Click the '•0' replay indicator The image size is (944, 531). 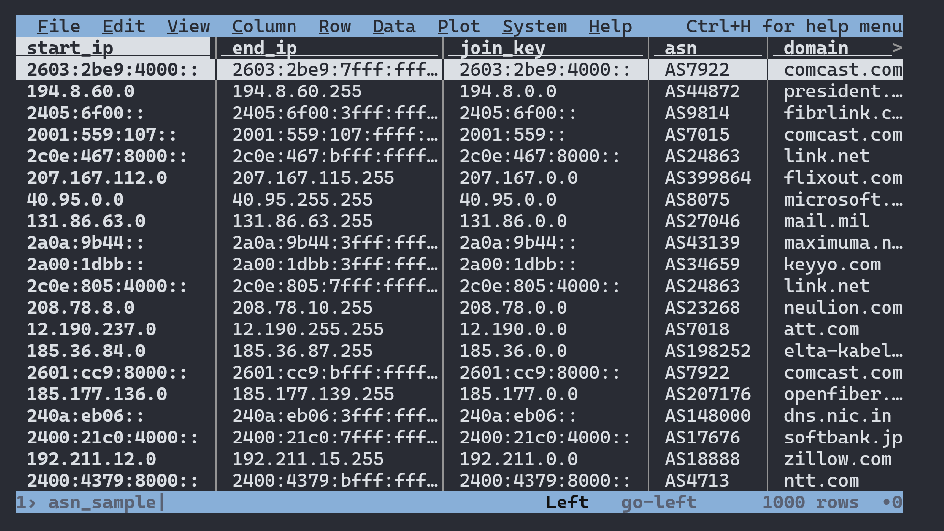[x=893, y=502]
